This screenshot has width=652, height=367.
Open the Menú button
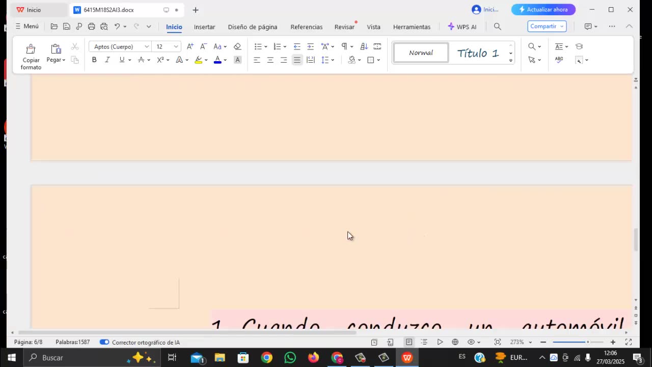pyautogui.click(x=26, y=26)
